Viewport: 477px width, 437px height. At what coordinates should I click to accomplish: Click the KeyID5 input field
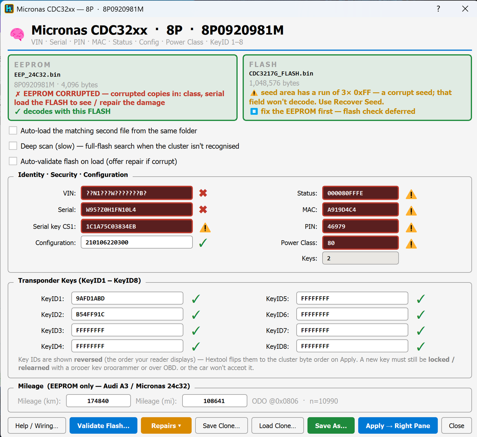point(352,298)
